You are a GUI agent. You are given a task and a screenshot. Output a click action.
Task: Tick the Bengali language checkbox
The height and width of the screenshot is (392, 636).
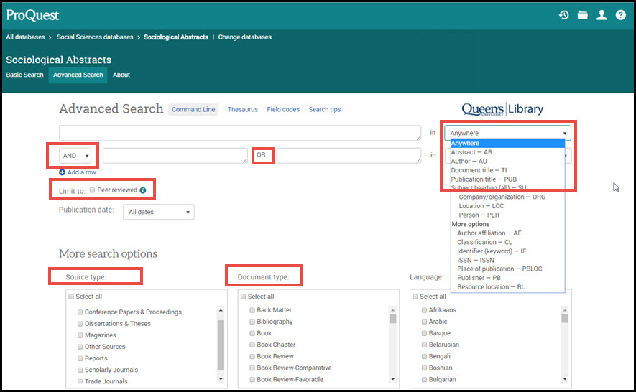pos(424,356)
